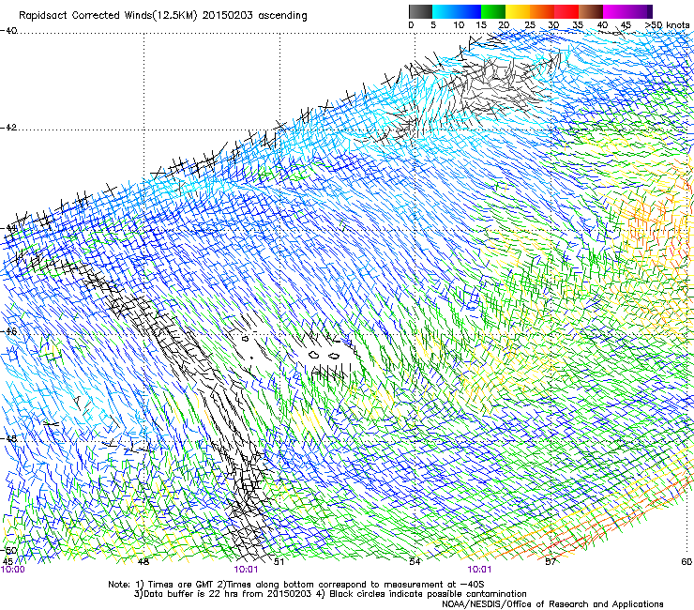This screenshot has width=694, height=610.
Task: Click the magenta 40-45 knots legend swatch
Action: click(615, 11)
